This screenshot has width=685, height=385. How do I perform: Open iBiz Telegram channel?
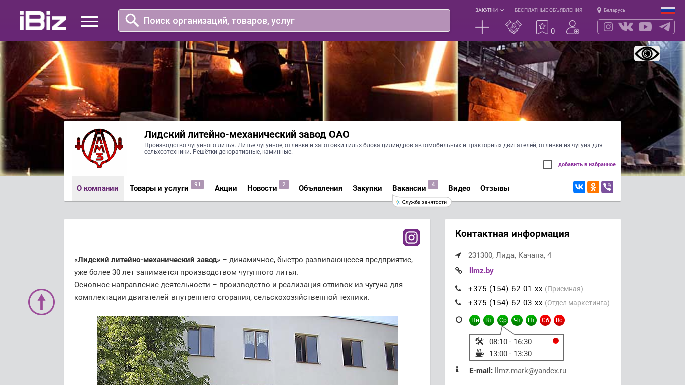point(665,27)
